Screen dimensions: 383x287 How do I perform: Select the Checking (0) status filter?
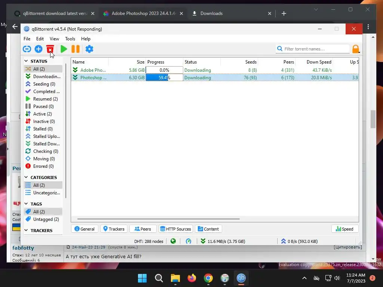[43, 151]
